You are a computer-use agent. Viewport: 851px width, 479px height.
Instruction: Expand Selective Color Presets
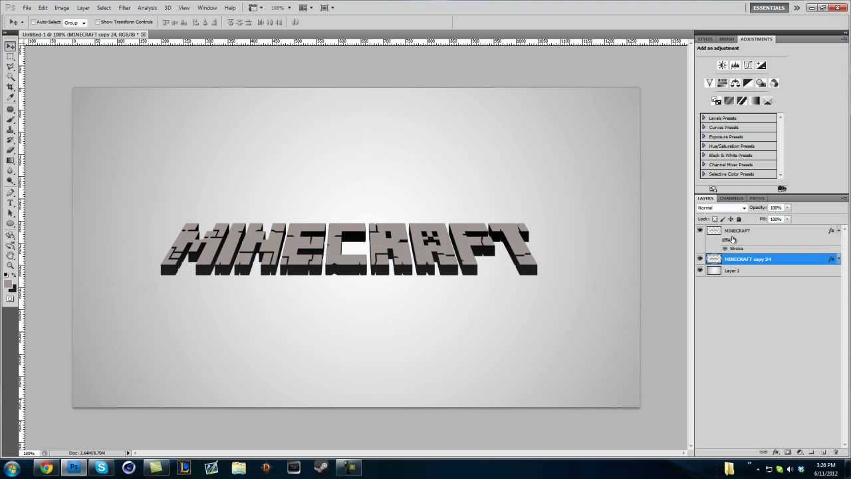(703, 174)
